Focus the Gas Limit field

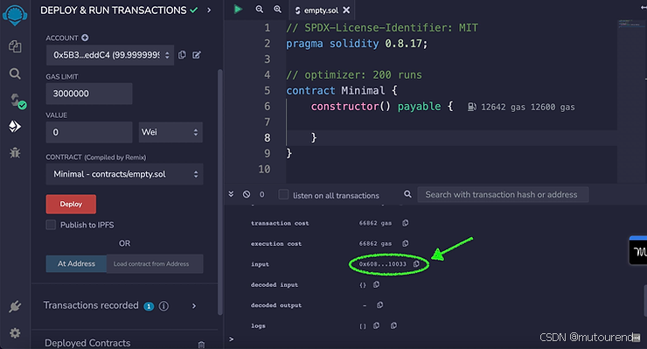[x=89, y=94]
